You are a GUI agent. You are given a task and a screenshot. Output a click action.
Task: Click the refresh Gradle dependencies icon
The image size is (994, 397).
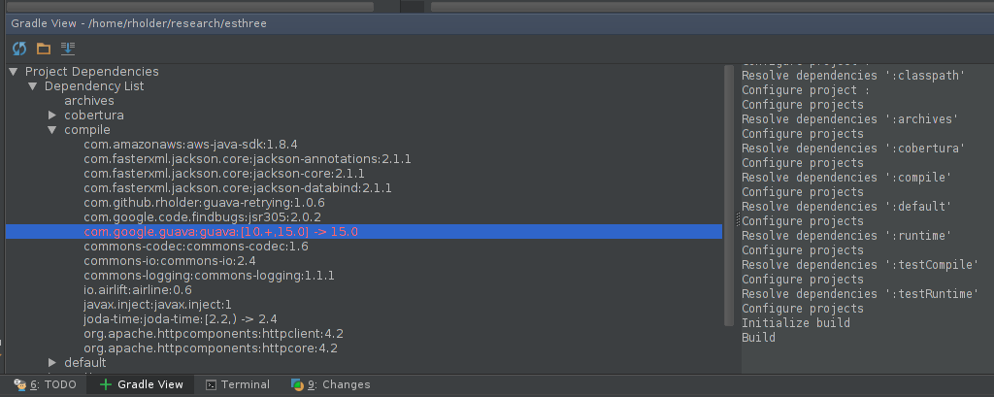click(x=19, y=49)
